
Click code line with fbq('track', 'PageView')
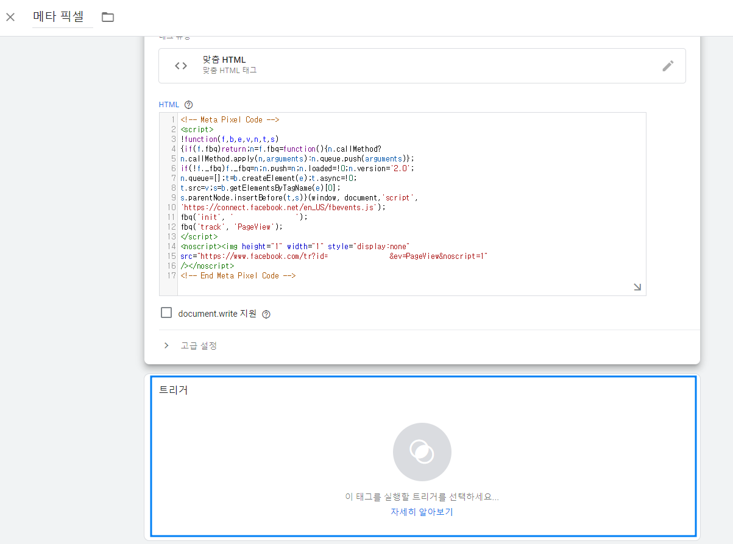point(232,227)
